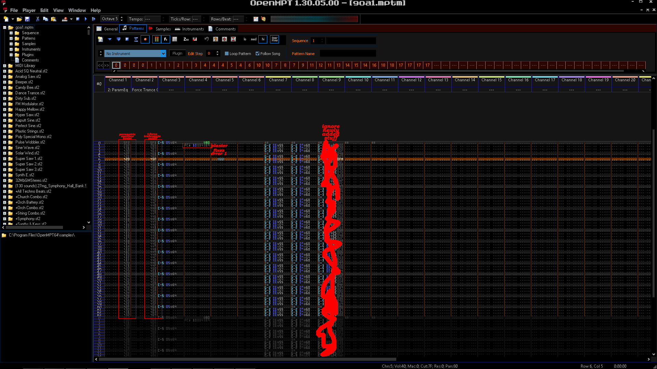
Task: Click the undo arrow icon
Action: click(206, 39)
